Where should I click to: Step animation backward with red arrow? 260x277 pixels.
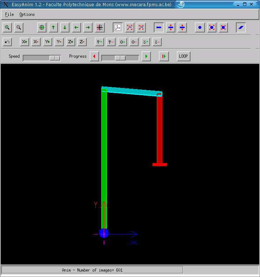pyautogui.click(x=94, y=56)
